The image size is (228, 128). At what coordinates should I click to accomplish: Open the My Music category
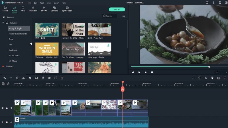click(x=13, y=61)
